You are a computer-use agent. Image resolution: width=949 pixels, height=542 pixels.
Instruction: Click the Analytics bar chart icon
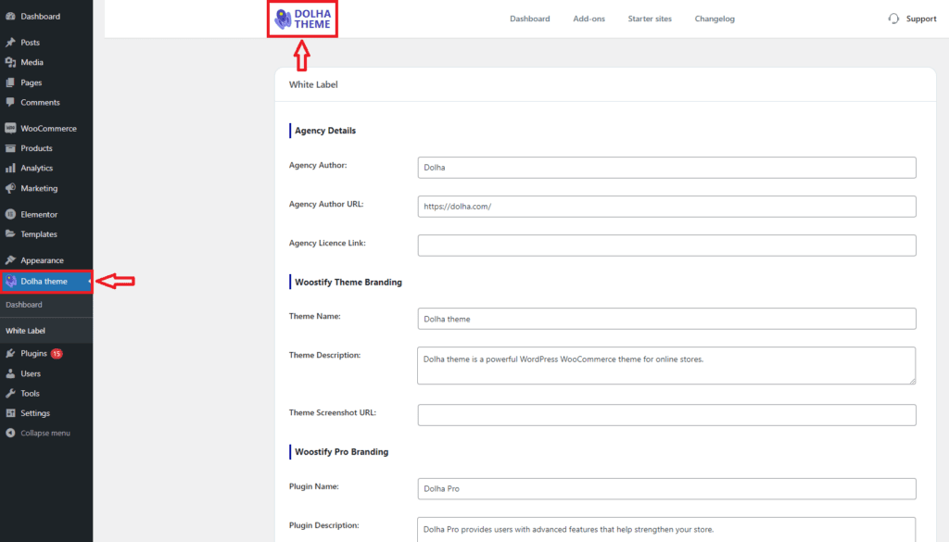(x=10, y=169)
